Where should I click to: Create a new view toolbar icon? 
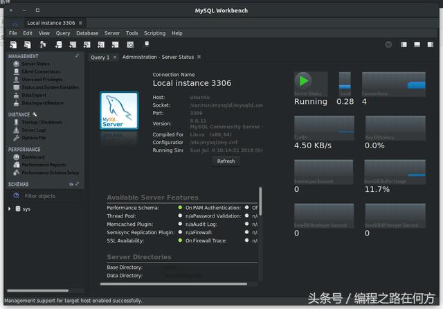[x=87, y=44]
